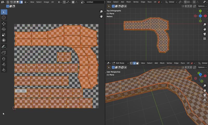
Task: Enable UV edge selection mode
Action: pos(15,2)
